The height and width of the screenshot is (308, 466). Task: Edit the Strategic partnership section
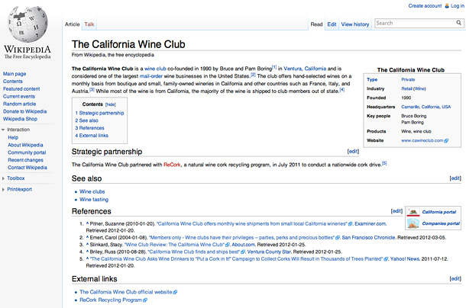(x=353, y=151)
